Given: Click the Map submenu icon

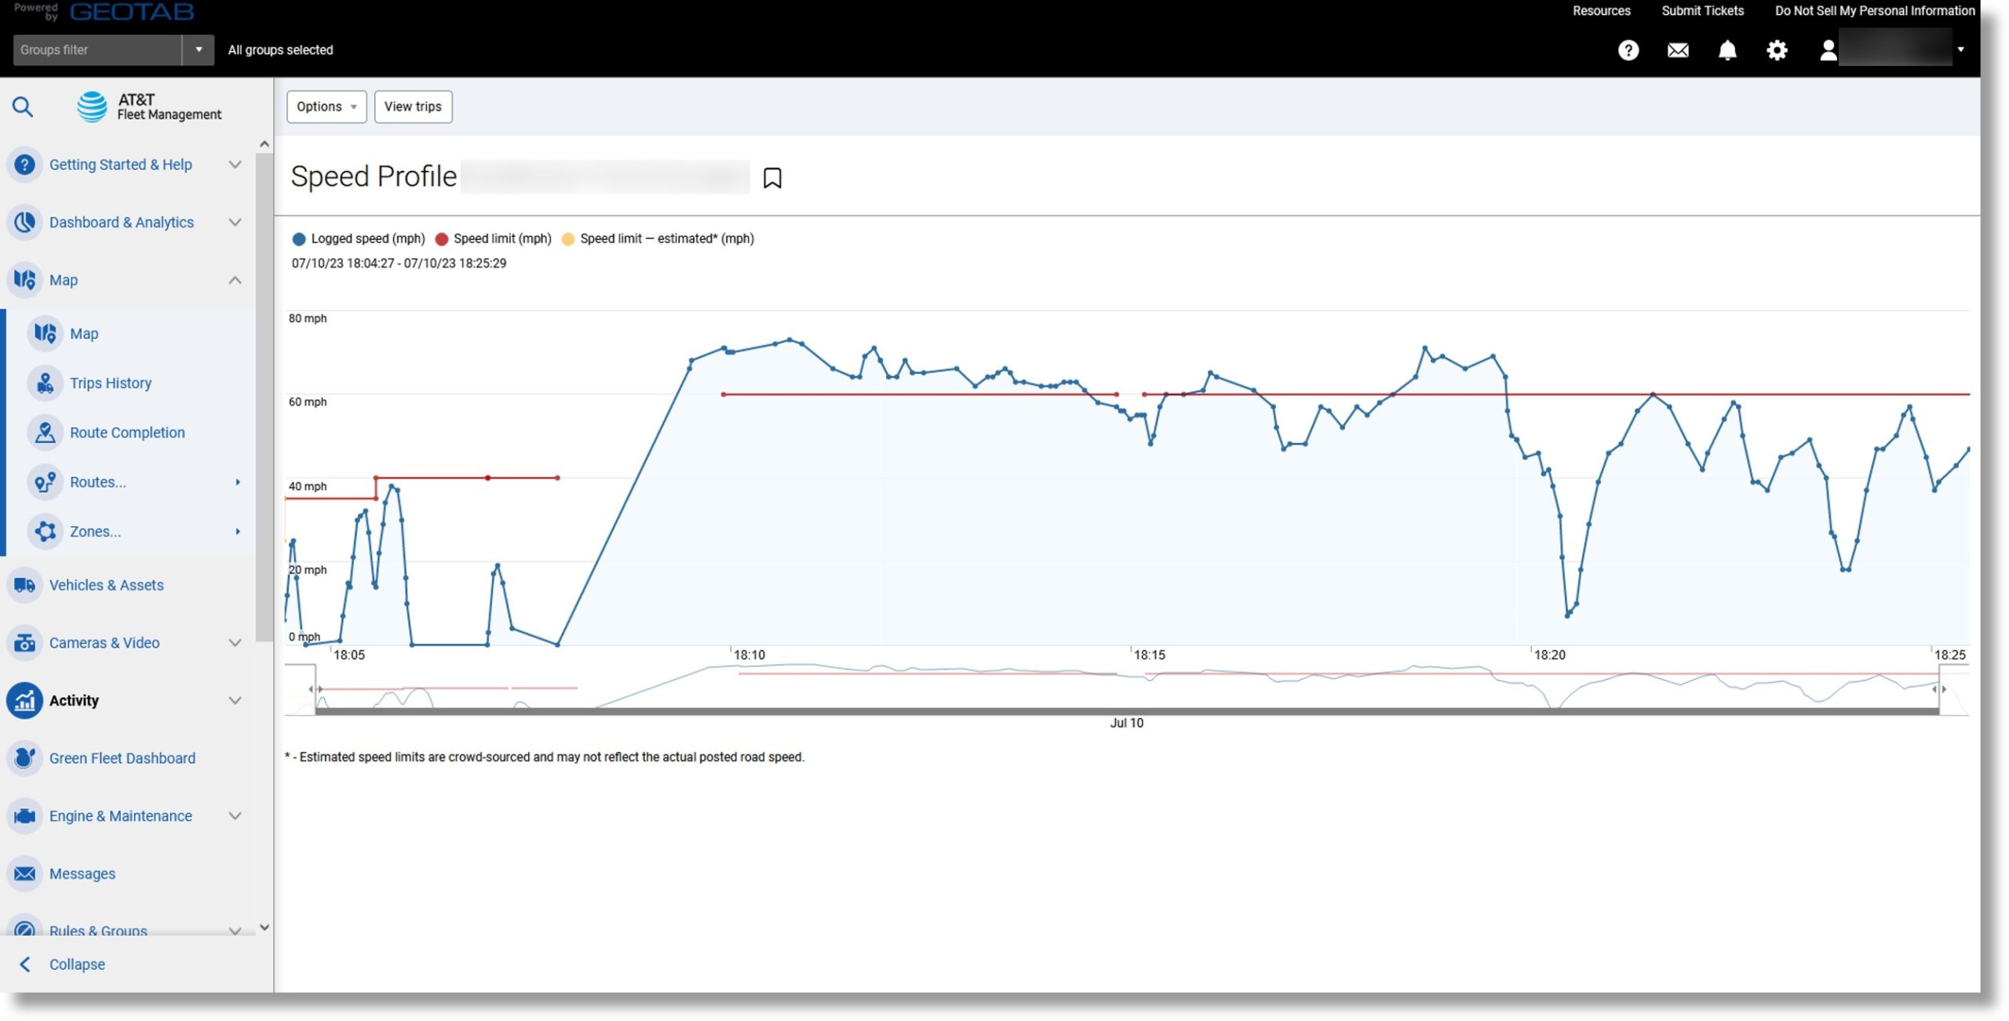Looking at the screenshot, I should [46, 333].
